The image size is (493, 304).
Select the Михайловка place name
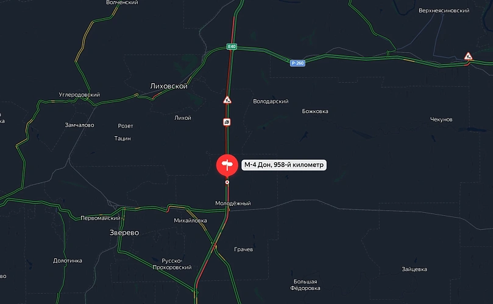pos(190,221)
